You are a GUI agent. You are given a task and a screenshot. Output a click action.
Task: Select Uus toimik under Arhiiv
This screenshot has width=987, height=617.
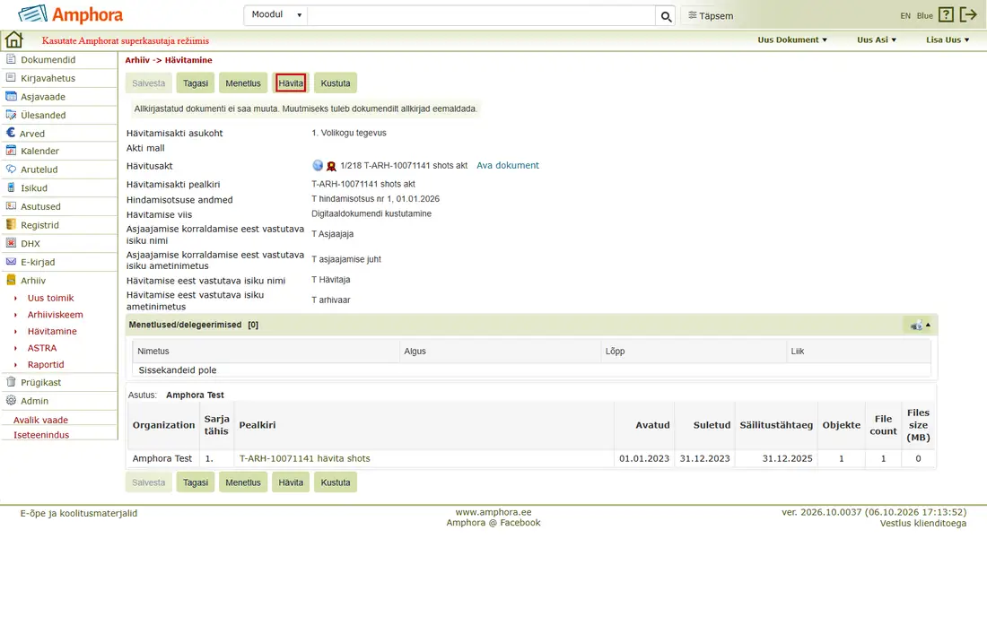pyautogui.click(x=51, y=298)
